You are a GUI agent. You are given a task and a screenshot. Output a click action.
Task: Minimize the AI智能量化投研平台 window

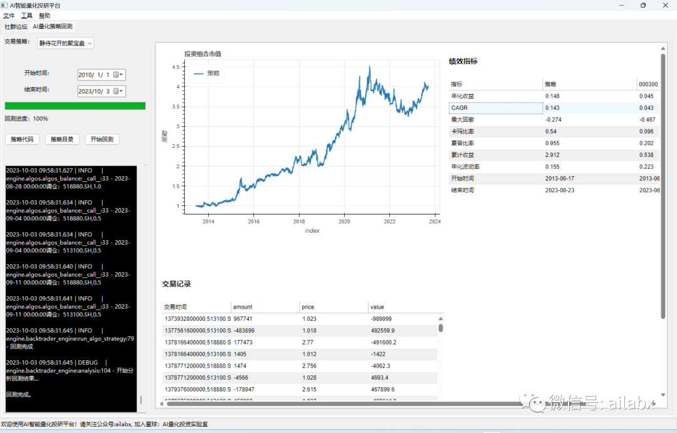[622, 5]
